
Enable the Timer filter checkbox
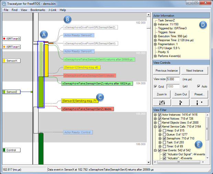tap(164, 147)
